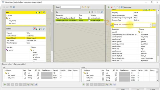Open the expression builder '...' beside the filter field
Screen dimensions: 160x90
(x=154, y=25)
